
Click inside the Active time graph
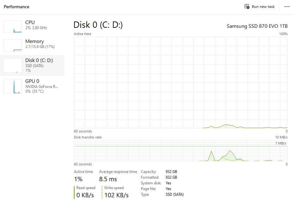181,82
